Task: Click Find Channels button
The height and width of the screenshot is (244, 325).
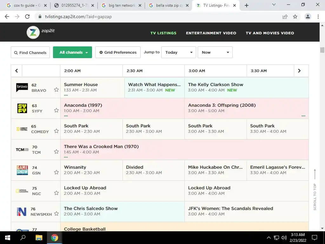Action: click(x=30, y=52)
